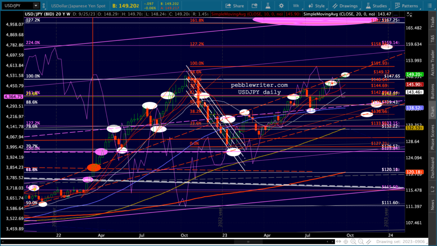Click the account info card icon
Screen dimensions: 437x246
click(x=254, y=6)
